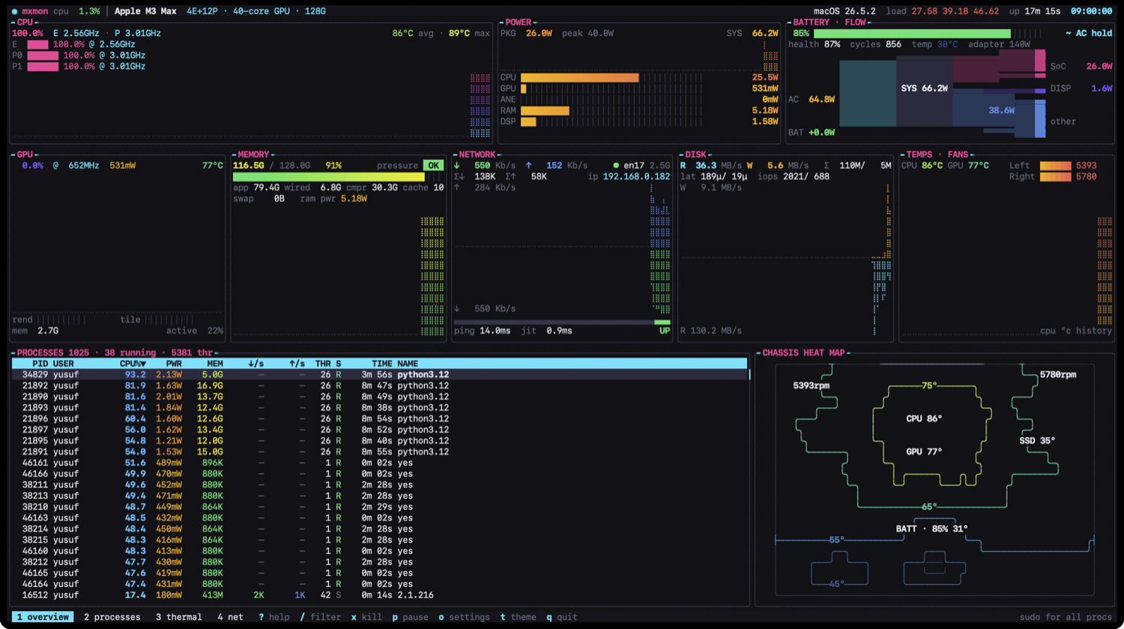This screenshot has height=629, width=1124.
Task: Sort processes by the CPU% column
Action: [x=133, y=364]
